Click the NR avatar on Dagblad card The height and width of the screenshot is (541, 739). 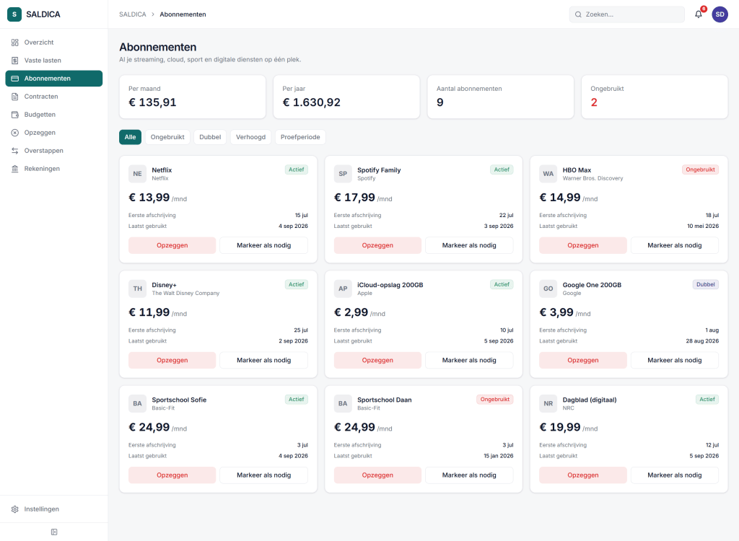548,403
